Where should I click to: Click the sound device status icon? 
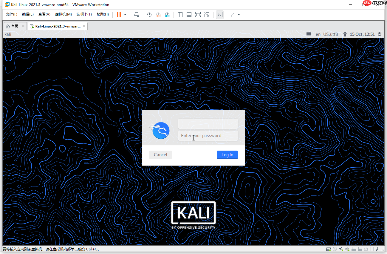347,249
